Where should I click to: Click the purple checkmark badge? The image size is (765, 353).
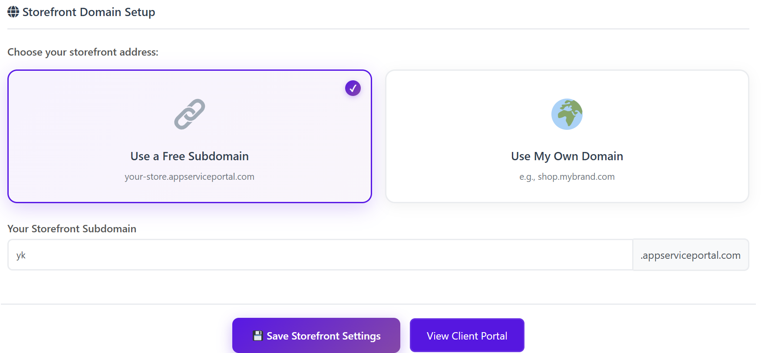[353, 88]
